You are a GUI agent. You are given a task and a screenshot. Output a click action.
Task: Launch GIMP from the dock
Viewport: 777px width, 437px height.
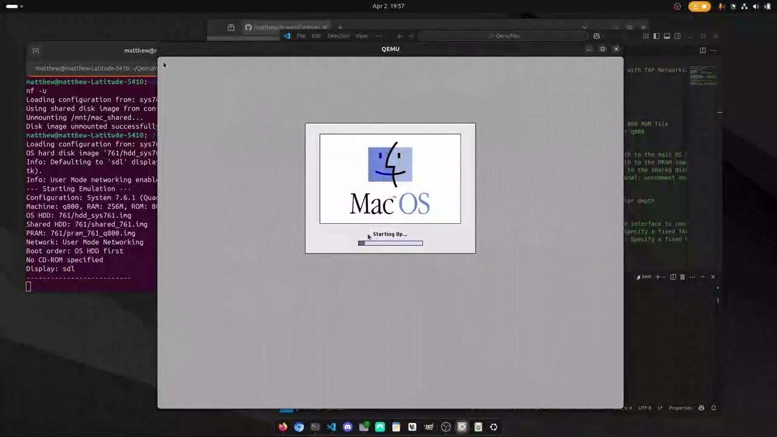[x=429, y=427]
